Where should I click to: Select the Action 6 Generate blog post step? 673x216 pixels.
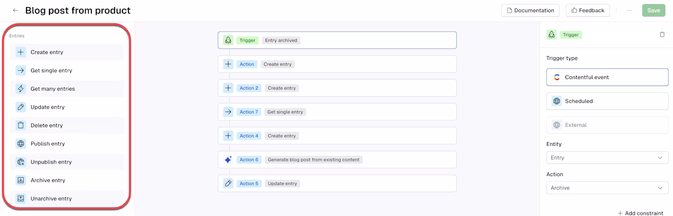pyautogui.click(x=337, y=159)
